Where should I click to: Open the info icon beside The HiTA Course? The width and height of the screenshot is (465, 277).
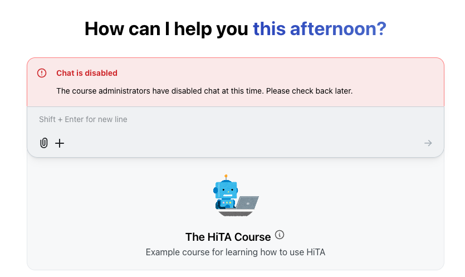click(280, 235)
